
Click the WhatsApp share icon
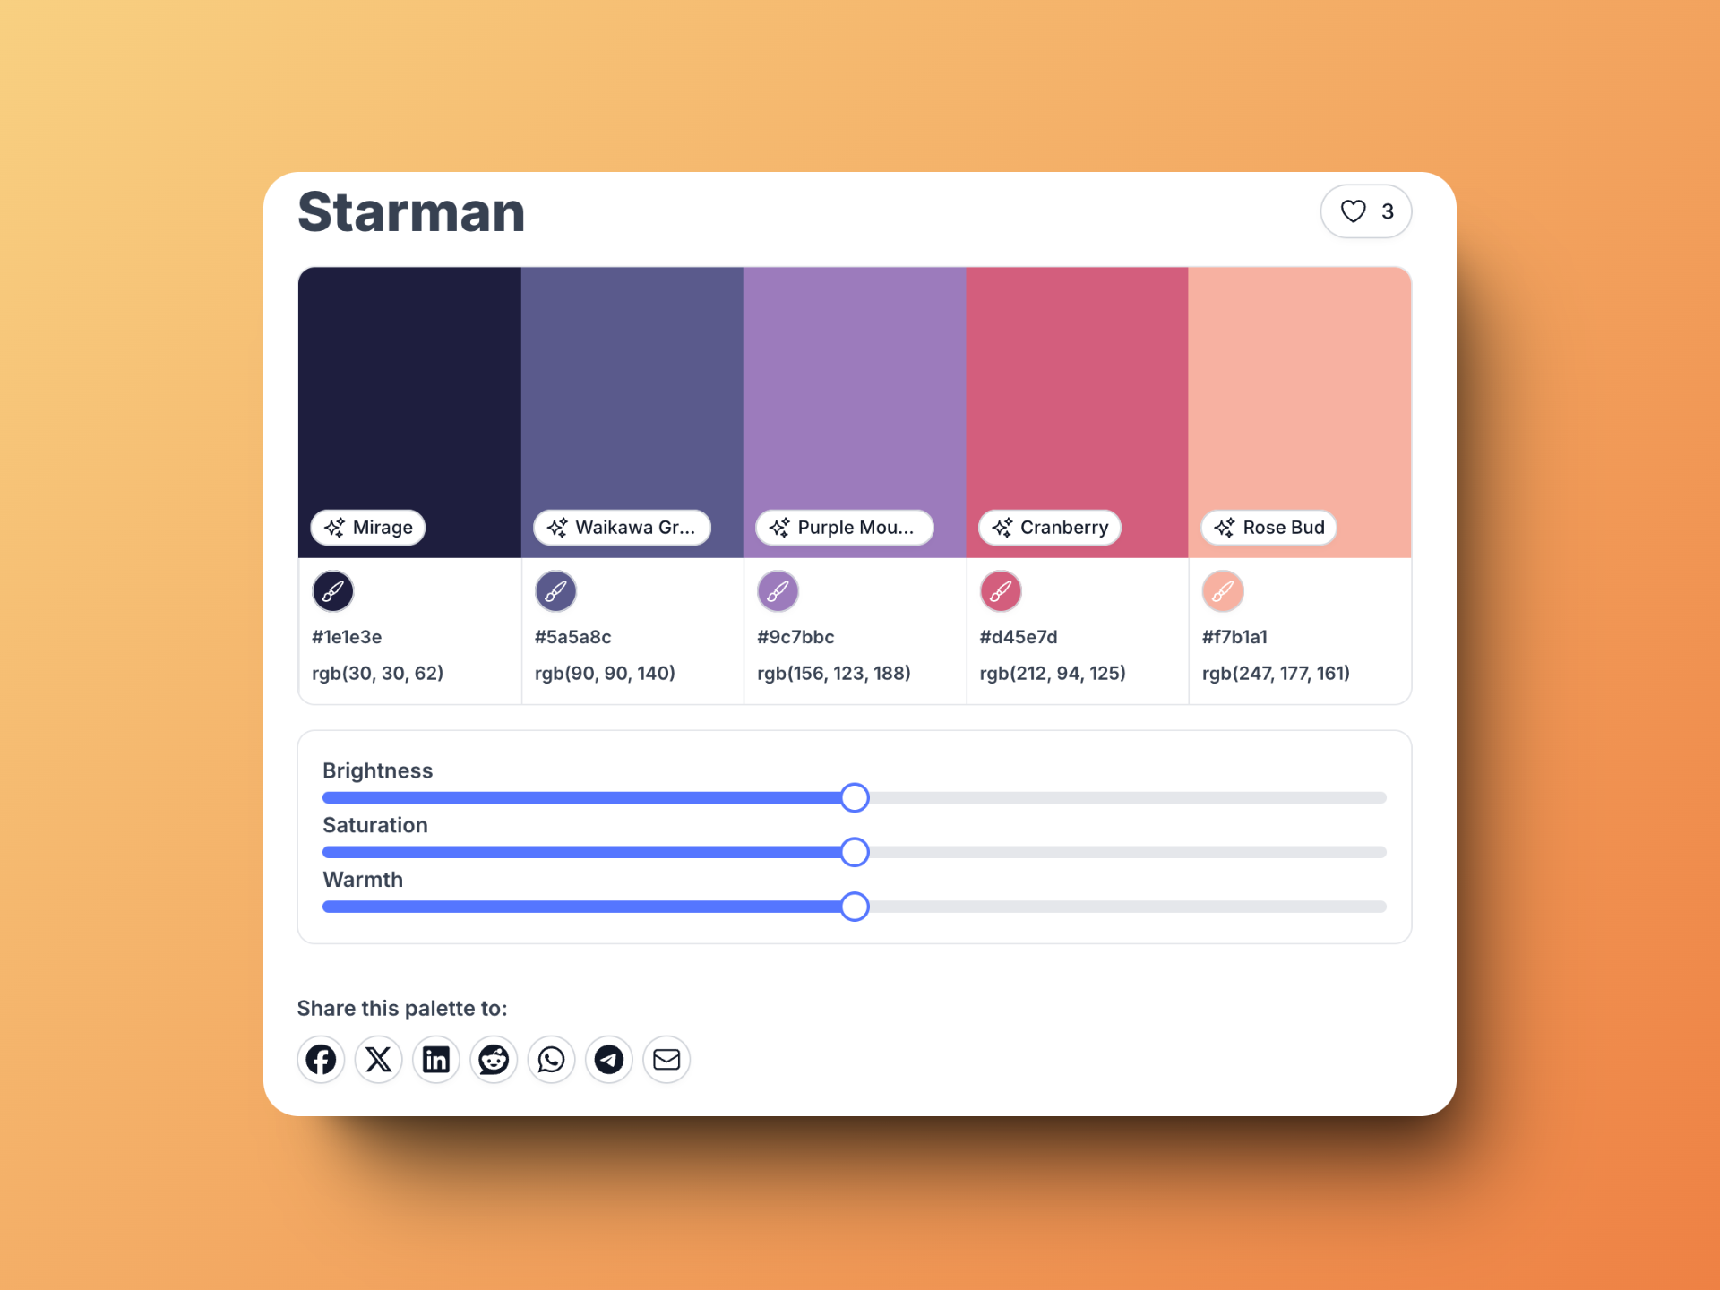coord(550,1060)
